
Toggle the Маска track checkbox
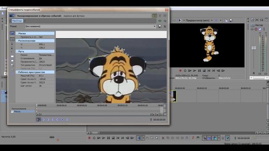click(x=12, y=112)
